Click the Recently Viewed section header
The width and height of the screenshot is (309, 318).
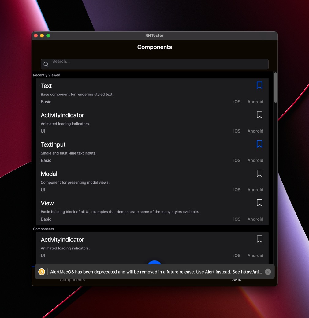click(47, 75)
